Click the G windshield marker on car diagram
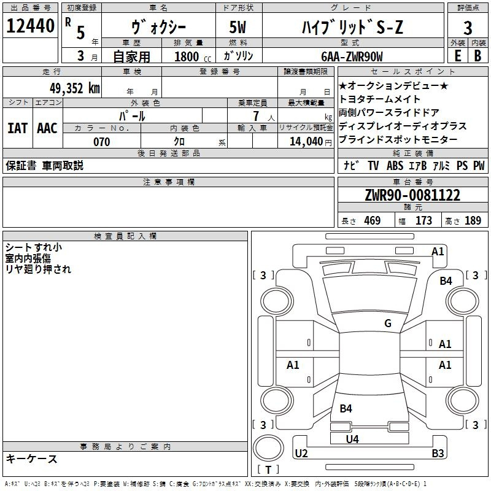 pyautogui.click(x=387, y=323)
